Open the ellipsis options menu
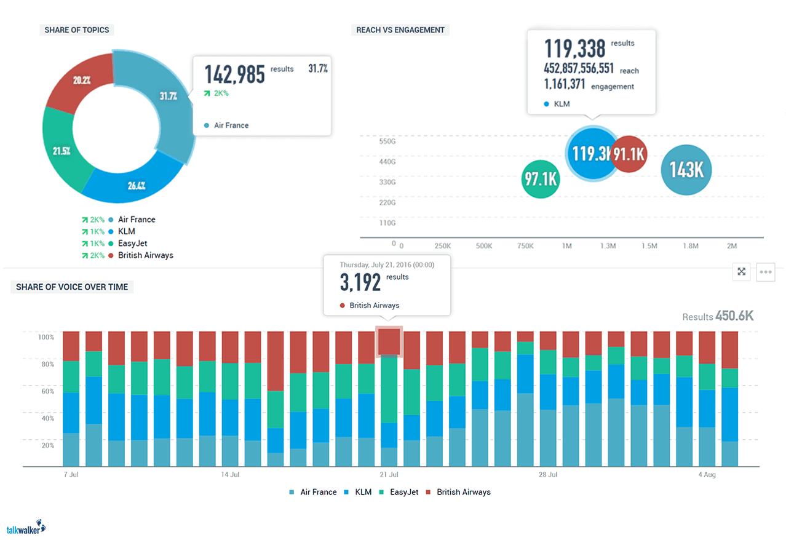Viewport: 786px width, 540px height. click(765, 272)
